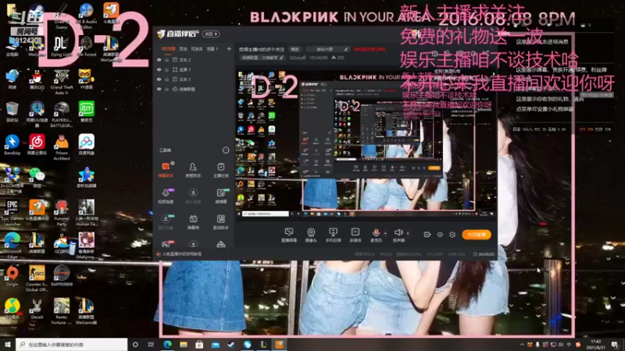625x351 pixels.
Task: Open the 弹幕秀 tool
Action: [x=193, y=222]
